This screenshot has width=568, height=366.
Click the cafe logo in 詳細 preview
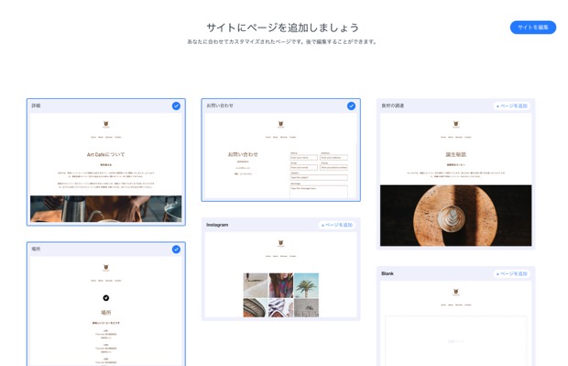[x=105, y=125]
